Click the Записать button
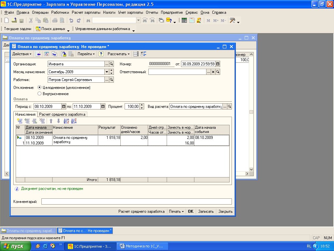Viewport: 334px width, 251px height. [206, 211]
